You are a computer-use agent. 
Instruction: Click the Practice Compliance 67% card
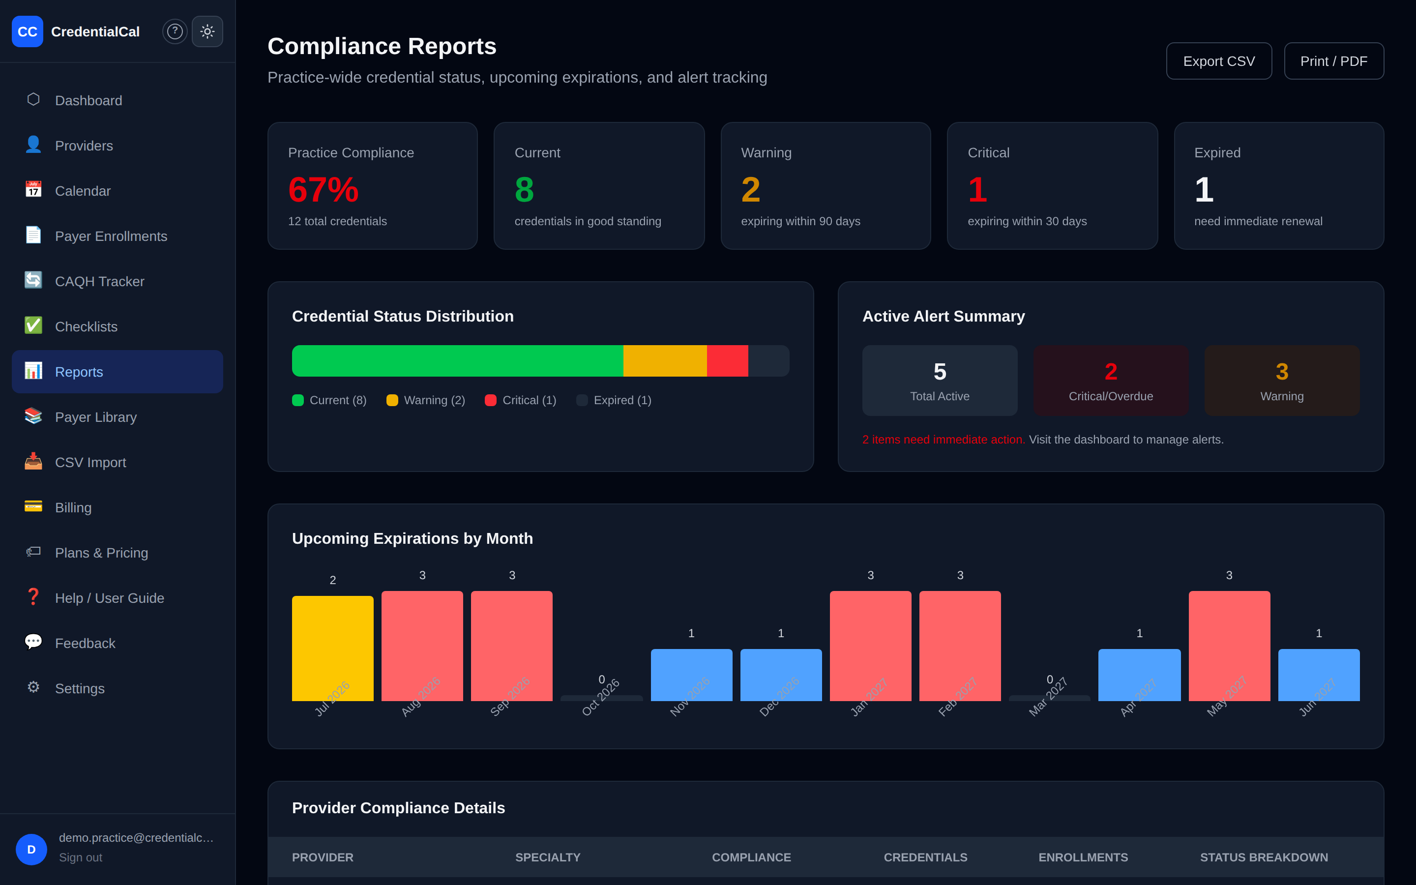373,186
